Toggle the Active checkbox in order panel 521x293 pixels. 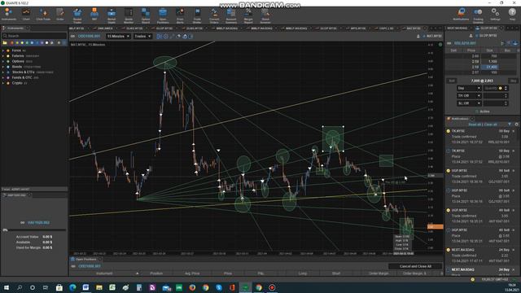coord(477,112)
